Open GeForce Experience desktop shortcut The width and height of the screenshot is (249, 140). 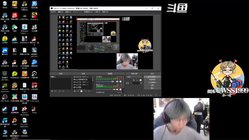[5, 87]
